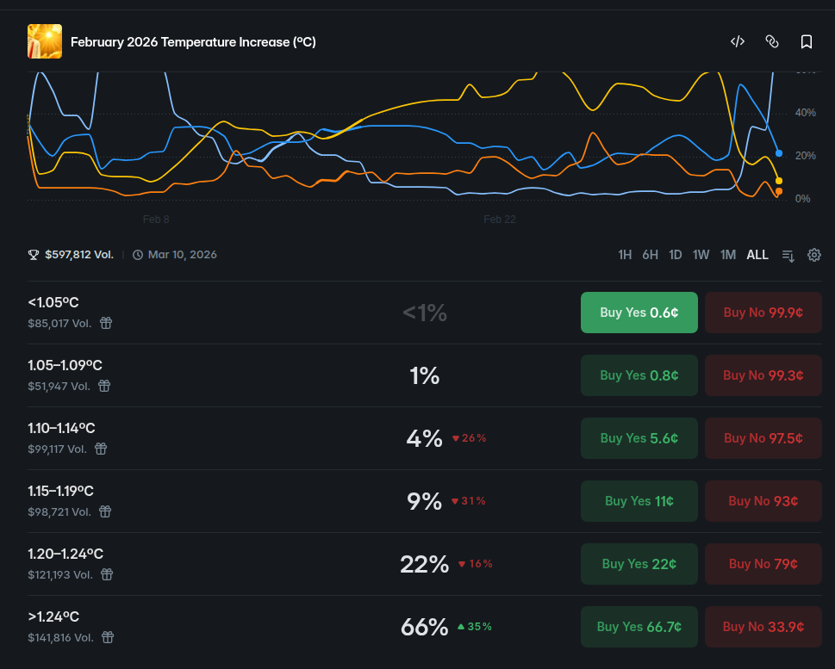Viewport: 835px width, 669px height.
Task: Buy No at 33.9¢ for >1.24ºC
Action: pyautogui.click(x=763, y=627)
